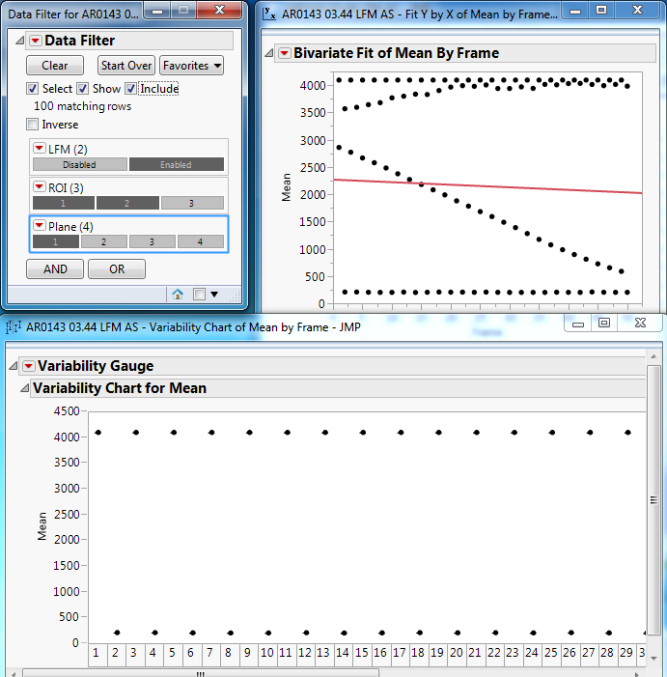Click the 4000 tick label on bivariate y-axis
The width and height of the screenshot is (667, 677).
(313, 86)
